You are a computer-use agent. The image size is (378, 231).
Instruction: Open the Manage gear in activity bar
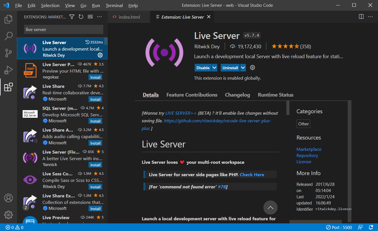coord(8,215)
